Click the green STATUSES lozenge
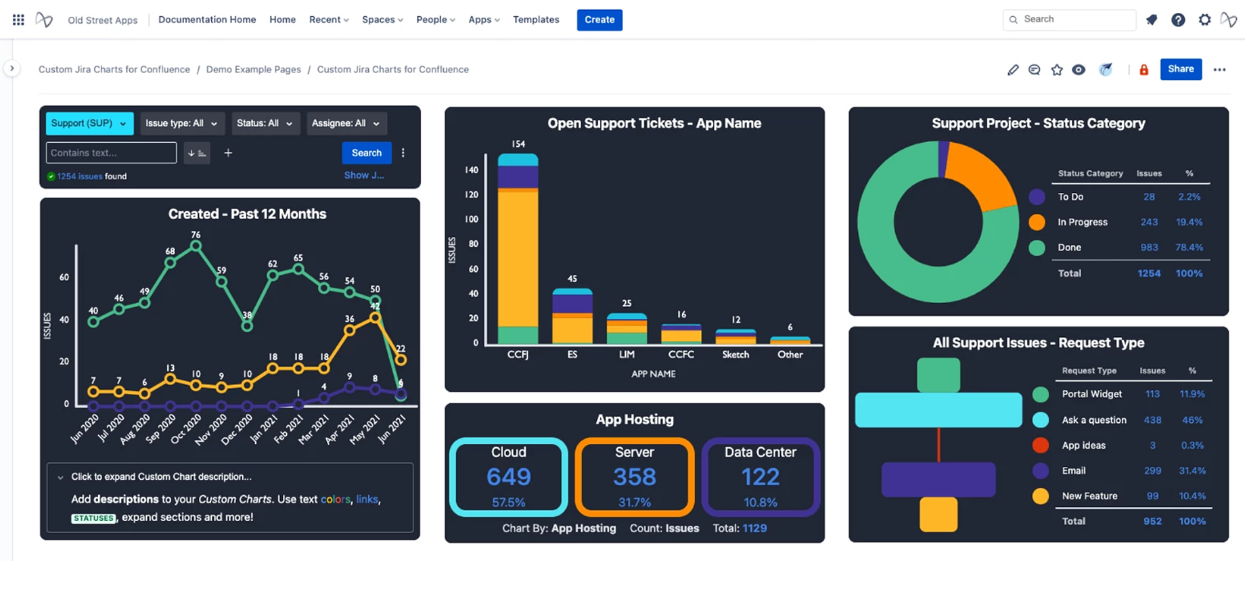This screenshot has height=609, width=1245. coord(93,518)
